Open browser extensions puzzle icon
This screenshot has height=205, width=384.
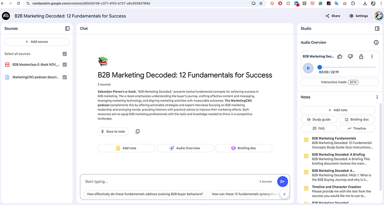pyautogui.click(x=353, y=4)
